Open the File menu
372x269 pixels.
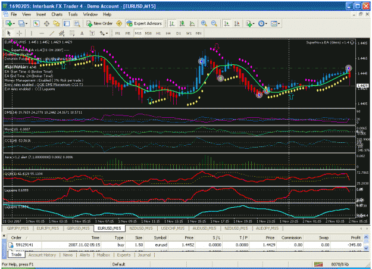point(14,14)
